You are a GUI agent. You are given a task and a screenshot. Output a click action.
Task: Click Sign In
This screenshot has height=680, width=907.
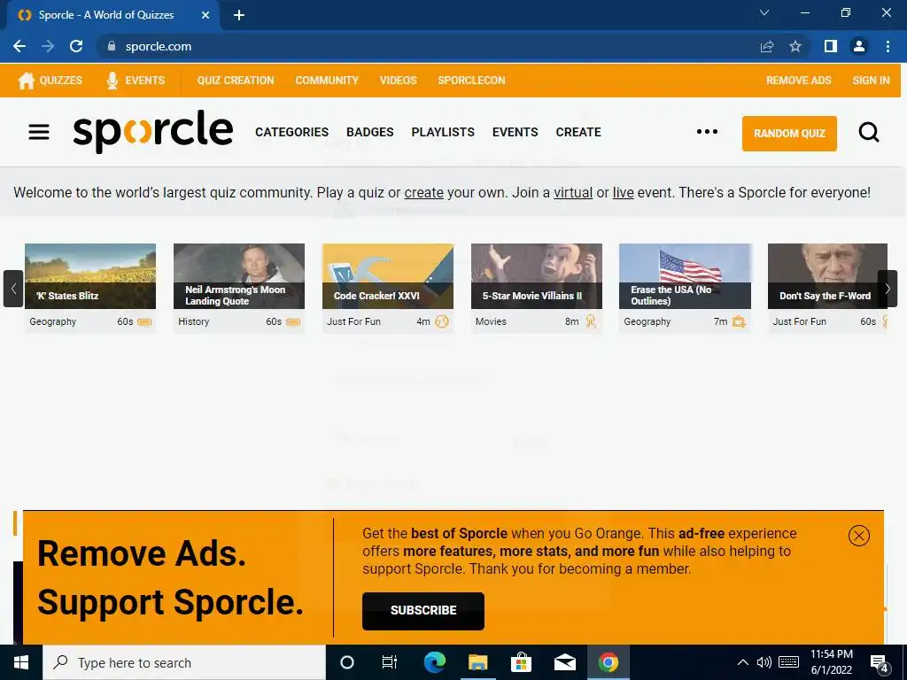click(871, 81)
